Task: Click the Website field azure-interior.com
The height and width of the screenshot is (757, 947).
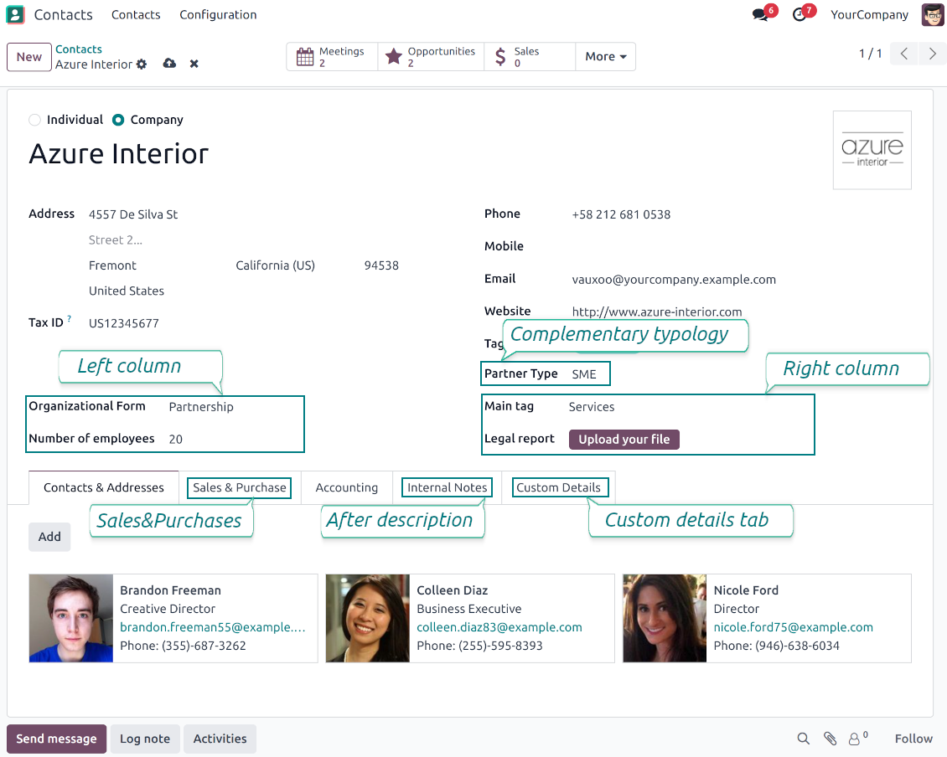Action: pos(656,312)
